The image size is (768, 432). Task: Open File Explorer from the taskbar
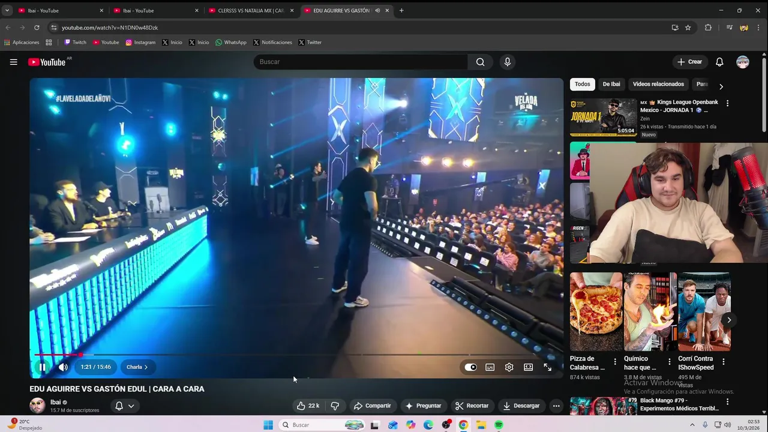pyautogui.click(x=481, y=425)
